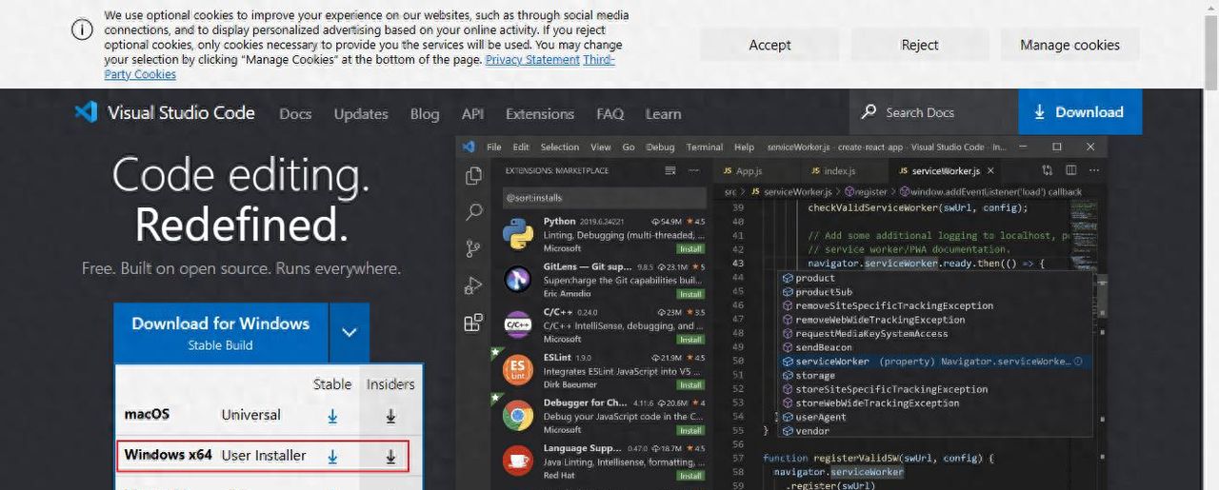Click the Visual Studio Code logo icon
The height and width of the screenshot is (490, 1219).
pyautogui.click(x=86, y=112)
